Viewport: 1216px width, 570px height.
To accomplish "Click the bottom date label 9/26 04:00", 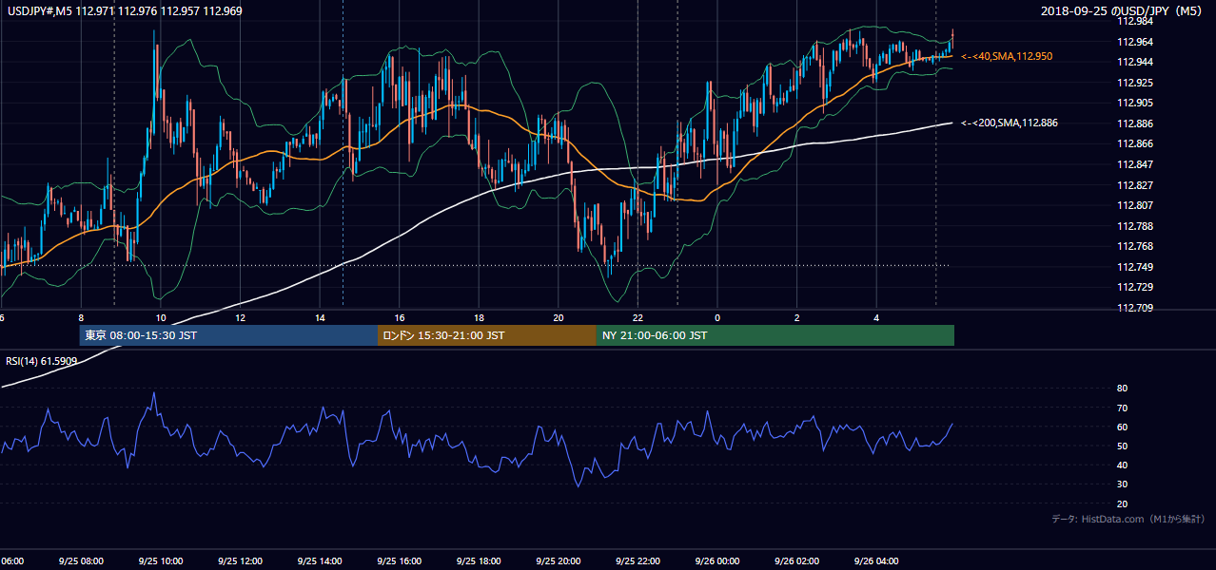I will click(875, 561).
